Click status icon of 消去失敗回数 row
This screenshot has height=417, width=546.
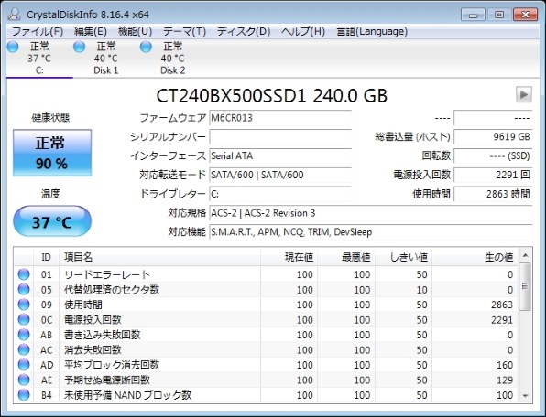pos(24,349)
